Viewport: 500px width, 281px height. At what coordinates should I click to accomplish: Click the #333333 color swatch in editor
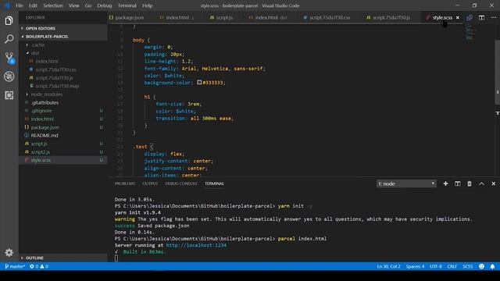tap(199, 82)
